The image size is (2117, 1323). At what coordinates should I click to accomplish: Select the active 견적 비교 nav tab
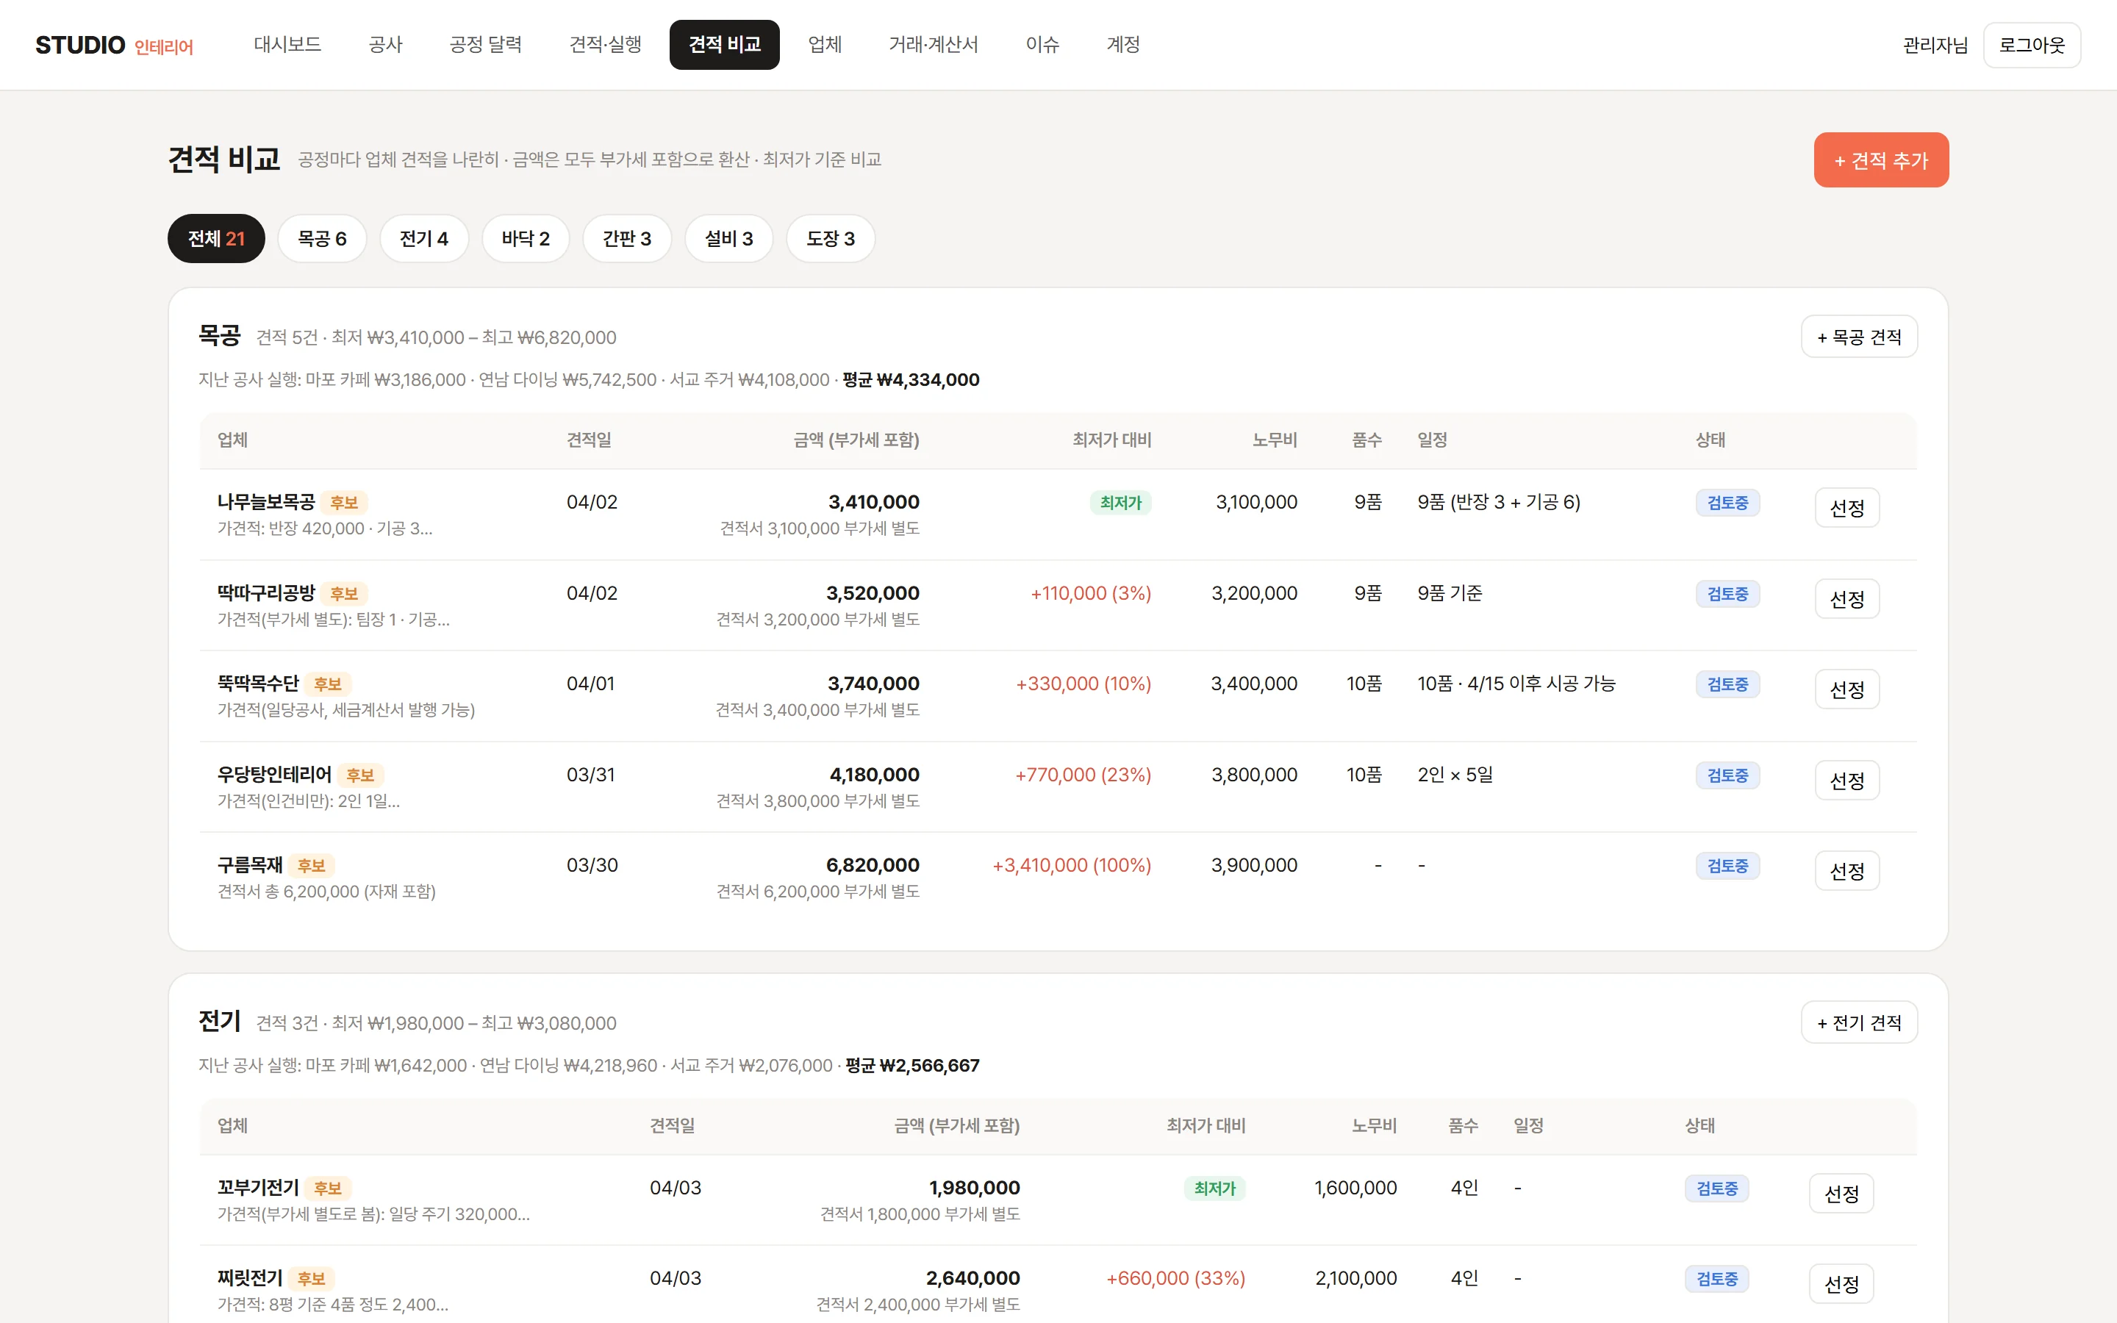pos(724,45)
